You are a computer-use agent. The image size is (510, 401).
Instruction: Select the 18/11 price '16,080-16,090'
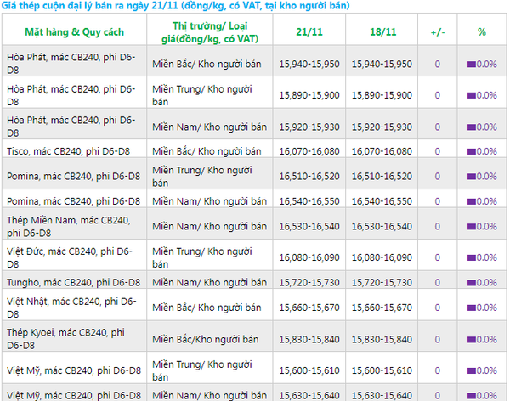tap(382, 257)
